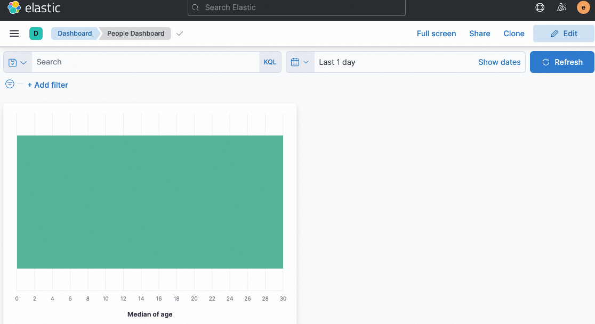Go to the Dashboard breadcrumb
The image size is (595, 324).
[75, 34]
